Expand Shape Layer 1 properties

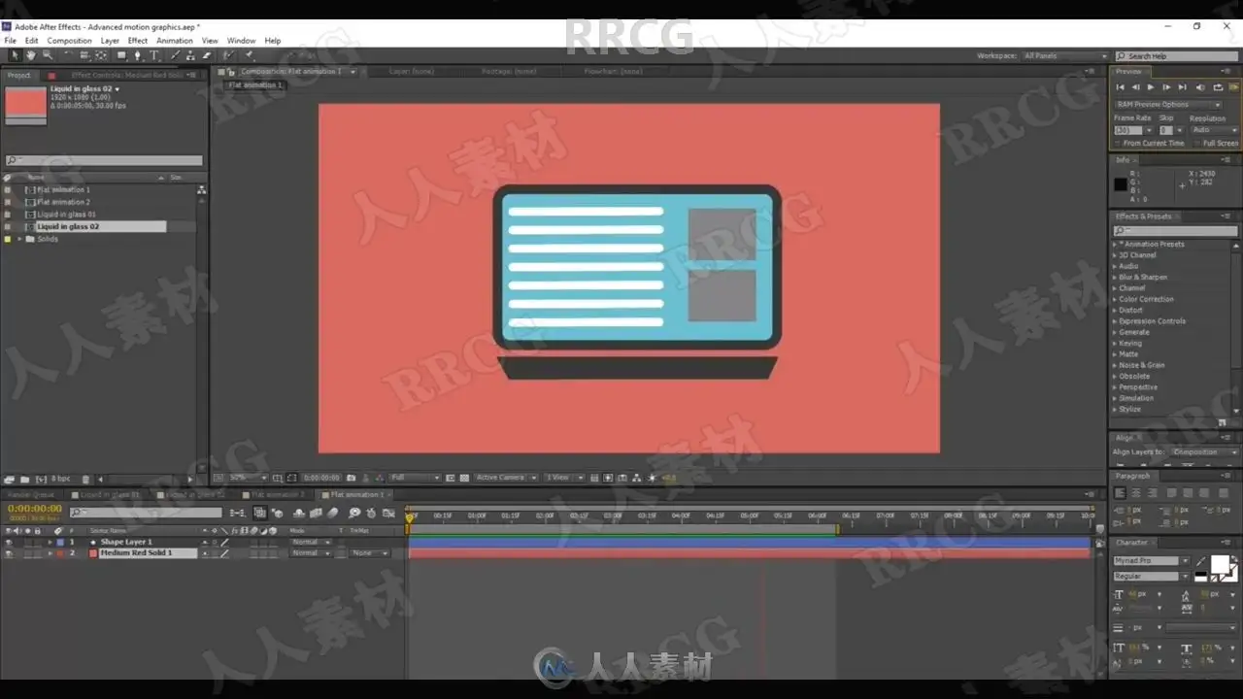click(x=50, y=542)
